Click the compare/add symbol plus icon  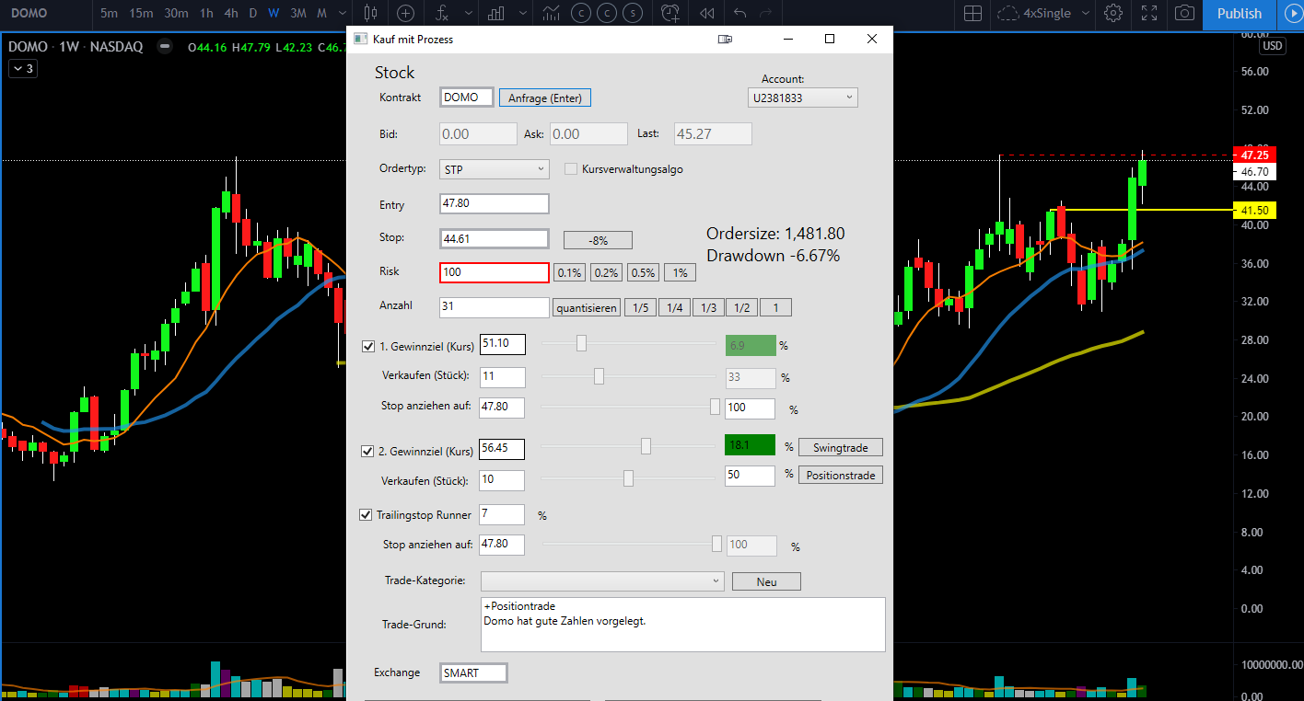405,14
